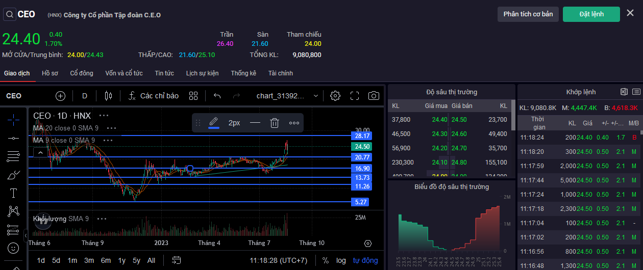This screenshot has height=270, width=643.
Task: Redo the chart action
Action: [x=236, y=96]
